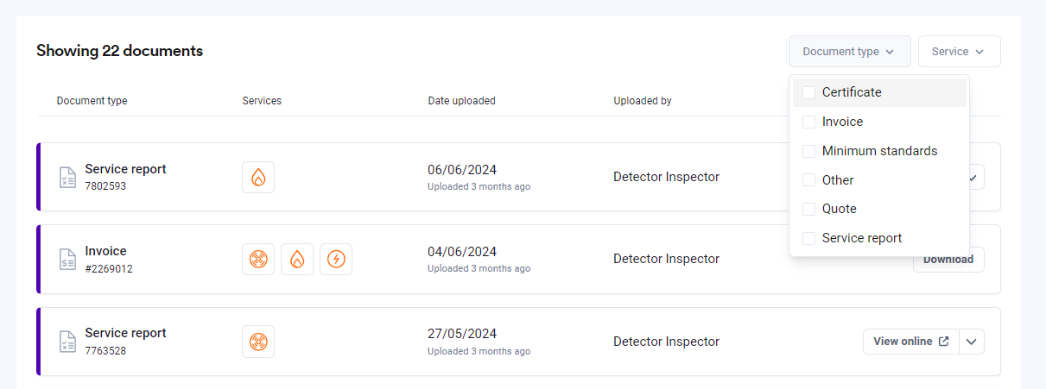Click View online for report 7763528

pyautogui.click(x=911, y=342)
